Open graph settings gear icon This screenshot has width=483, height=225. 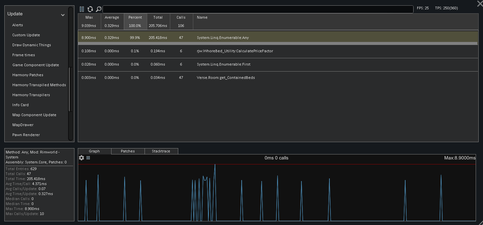(x=81, y=158)
